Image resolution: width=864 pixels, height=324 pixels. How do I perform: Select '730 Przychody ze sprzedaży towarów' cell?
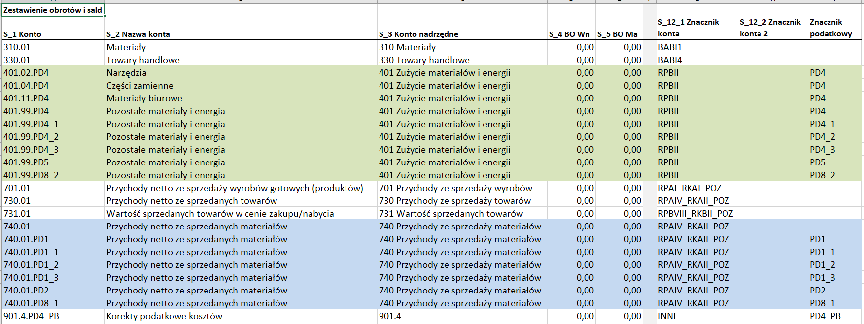(462, 200)
